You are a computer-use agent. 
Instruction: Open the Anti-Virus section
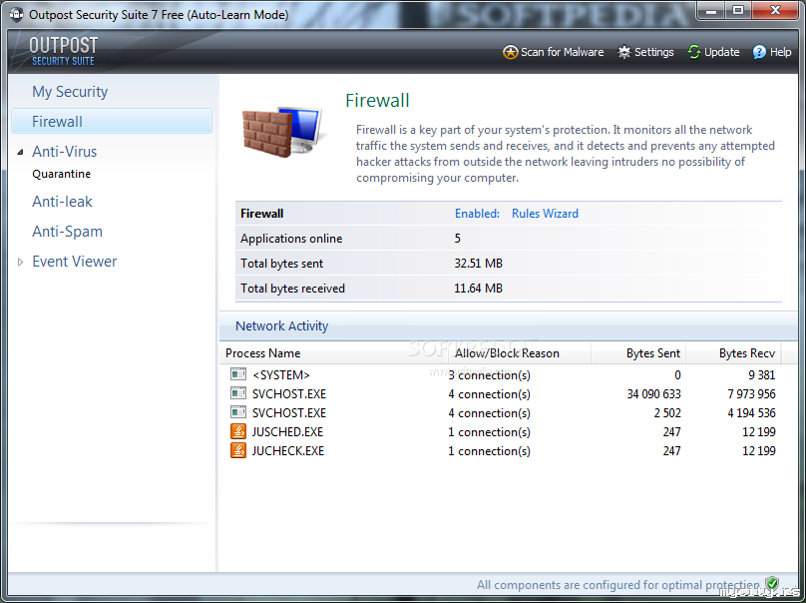point(64,152)
